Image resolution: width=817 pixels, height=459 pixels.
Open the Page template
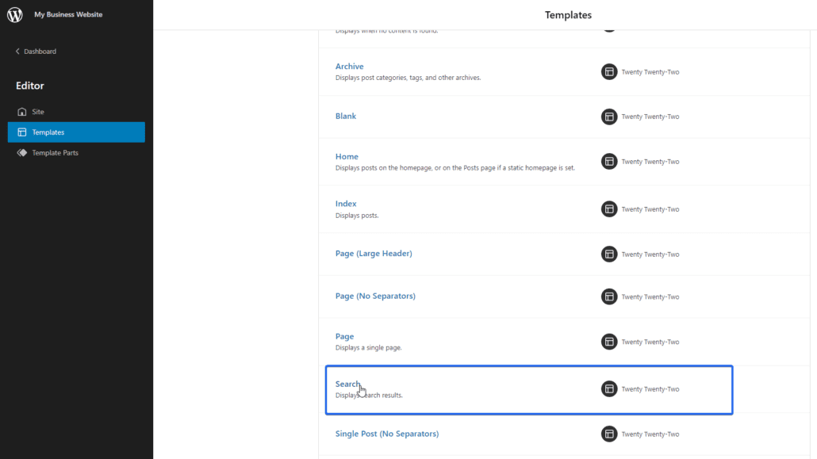point(344,337)
